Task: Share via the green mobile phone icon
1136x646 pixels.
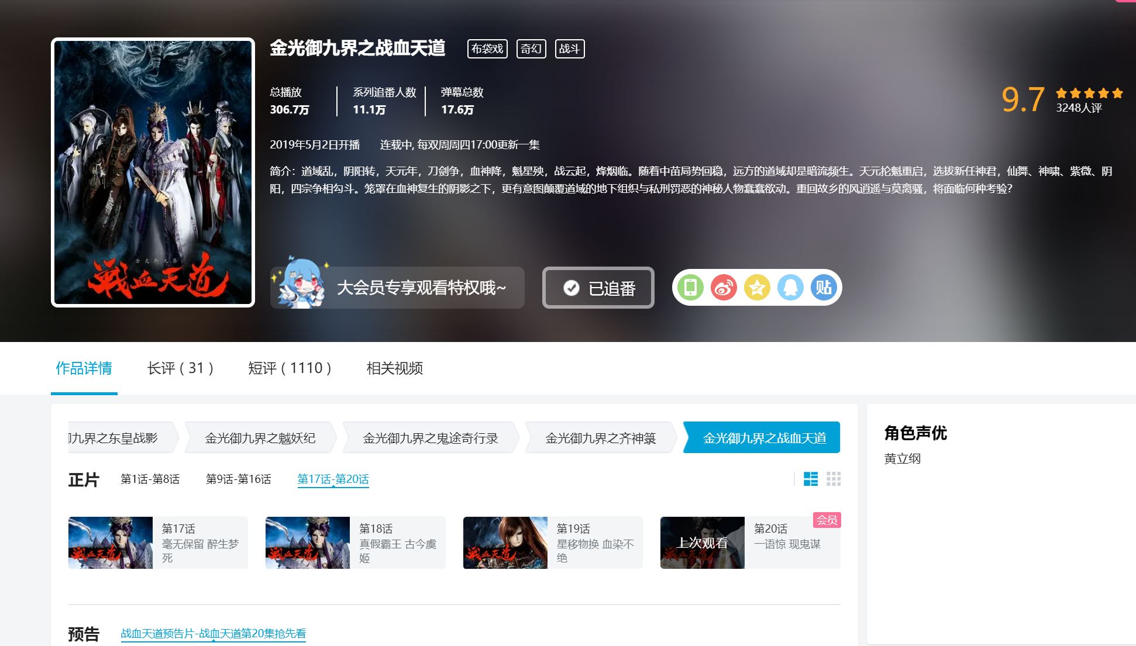Action: tap(690, 288)
